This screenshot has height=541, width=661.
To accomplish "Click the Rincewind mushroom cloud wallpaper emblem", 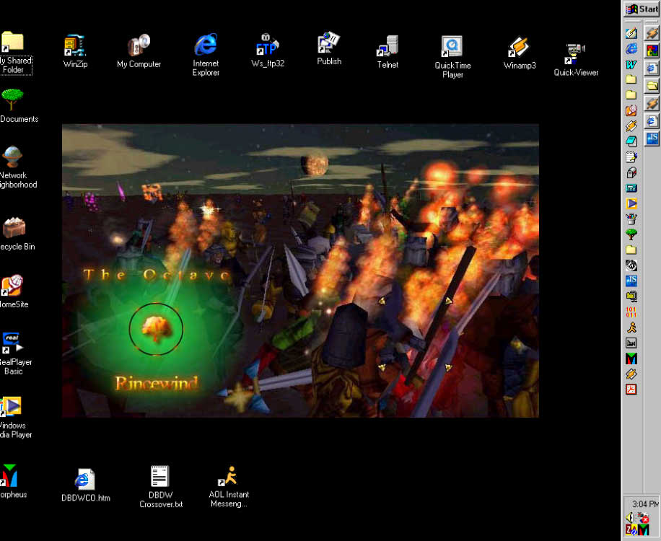I will [156, 329].
